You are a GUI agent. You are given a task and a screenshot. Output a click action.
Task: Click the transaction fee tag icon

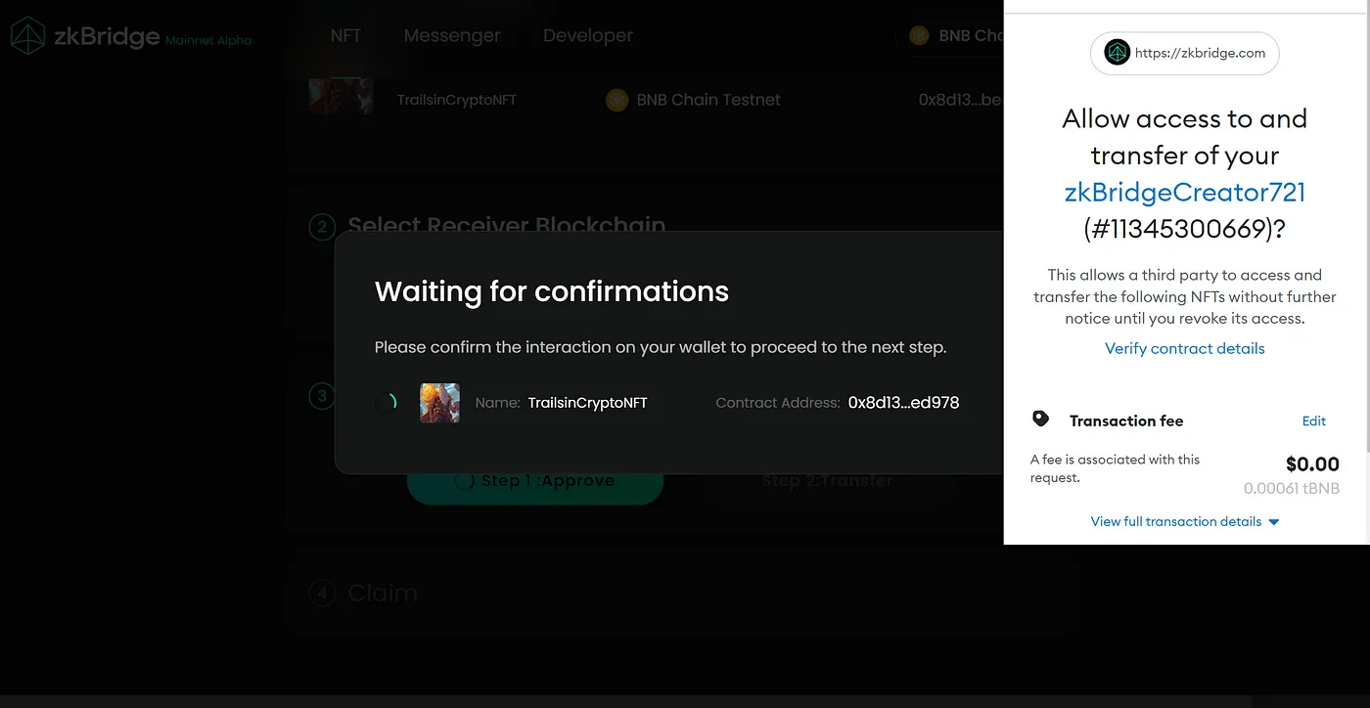click(1041, 420)
